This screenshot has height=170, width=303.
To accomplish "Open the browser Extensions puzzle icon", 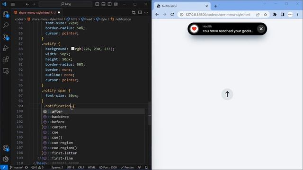I will coord(275,15).
